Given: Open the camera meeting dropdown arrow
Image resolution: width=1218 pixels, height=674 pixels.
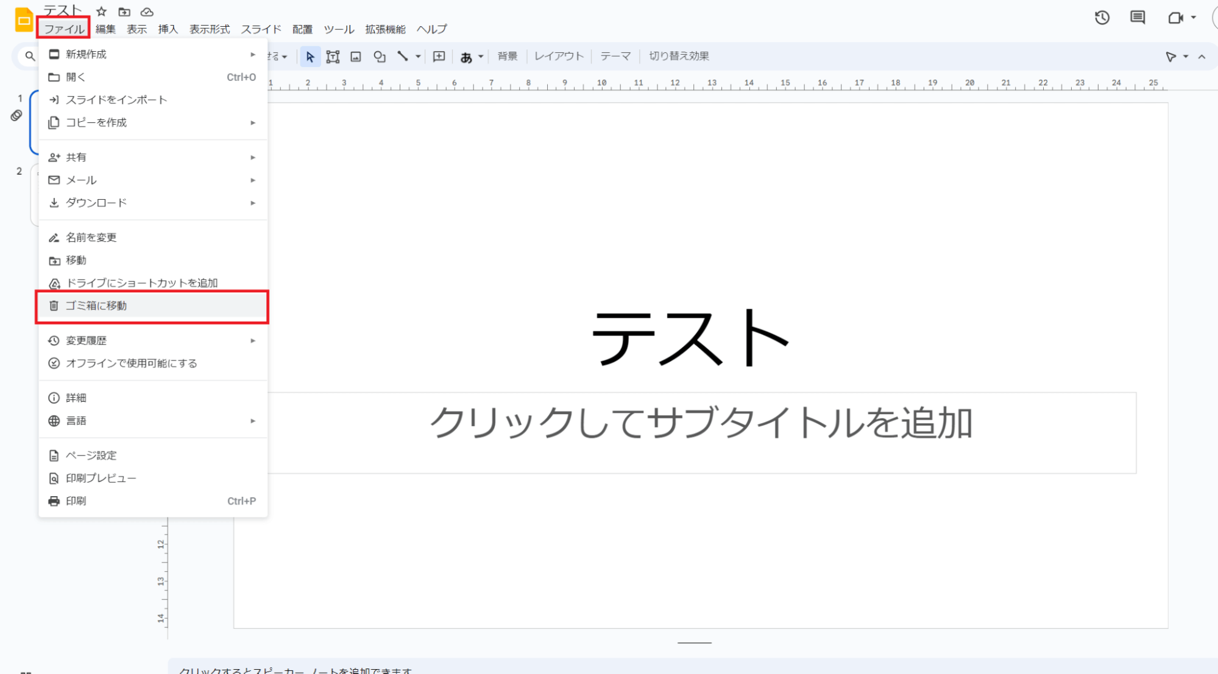Looking at the screenshot, I should [1194, 18].
